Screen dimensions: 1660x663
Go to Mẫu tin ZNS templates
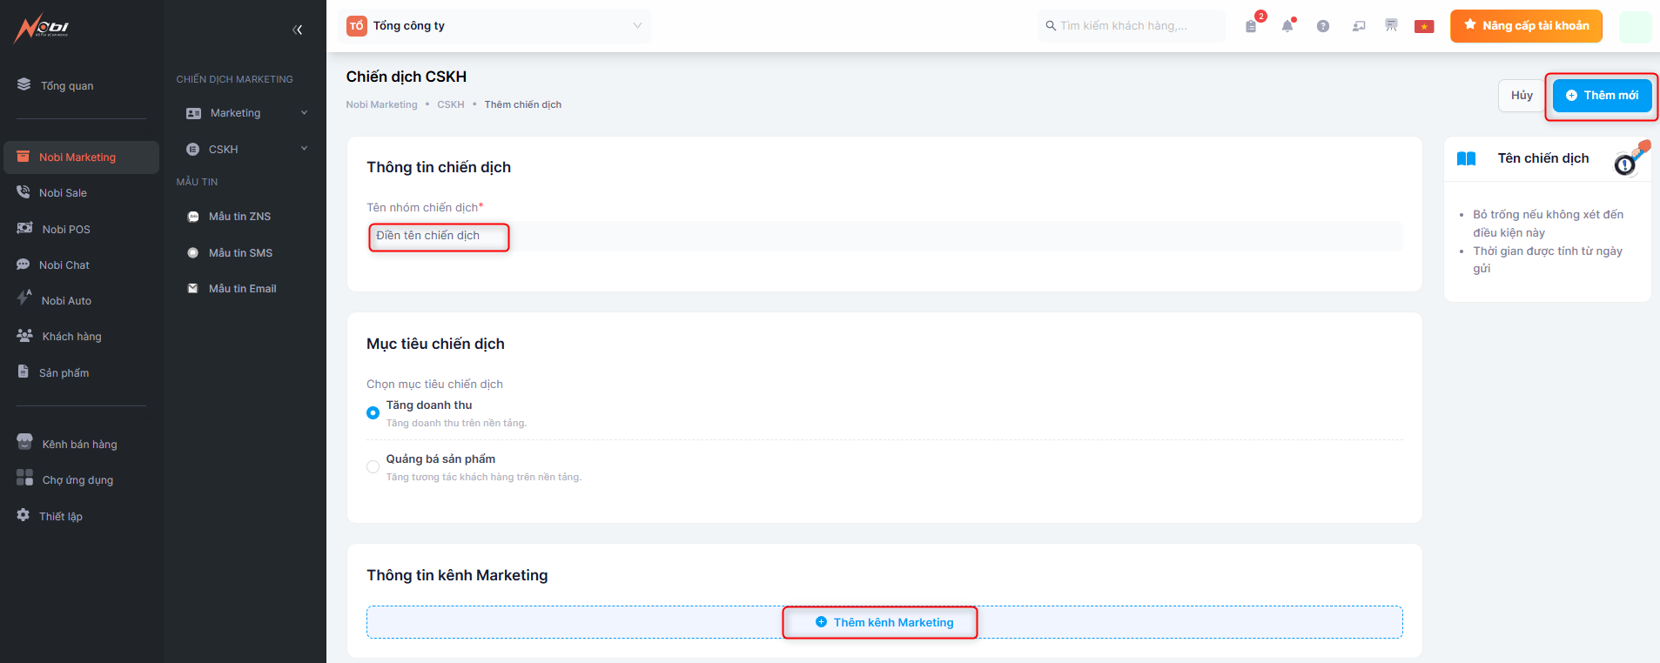tap(239, 217)
